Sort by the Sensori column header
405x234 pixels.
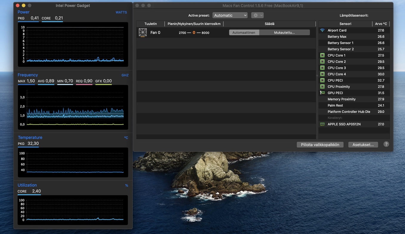(x=345, y=24)
